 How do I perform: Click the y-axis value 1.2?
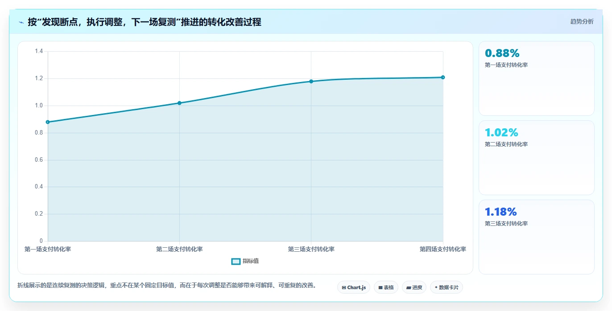tap(39, 78)
